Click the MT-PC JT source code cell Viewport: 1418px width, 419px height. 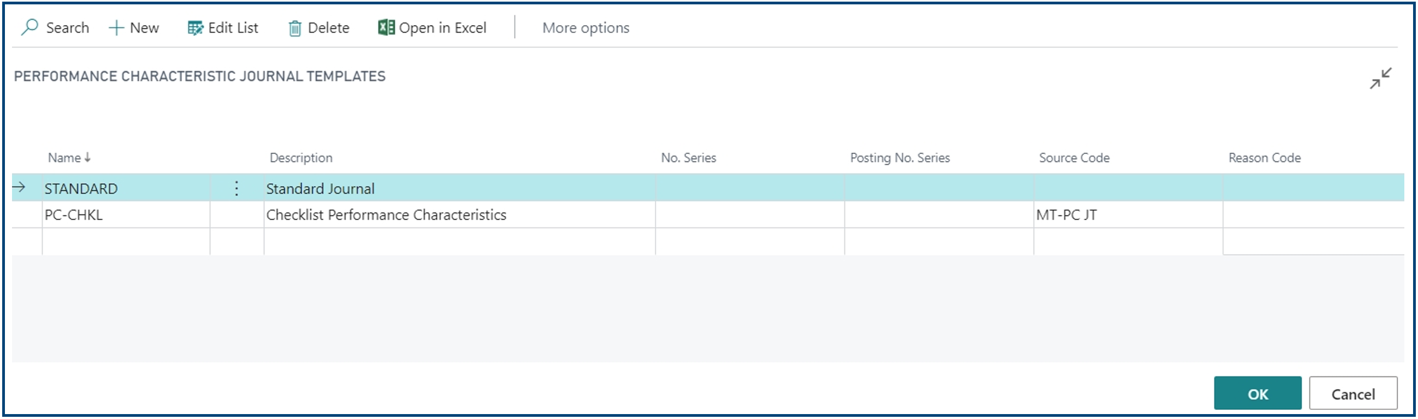[1128, 215]
